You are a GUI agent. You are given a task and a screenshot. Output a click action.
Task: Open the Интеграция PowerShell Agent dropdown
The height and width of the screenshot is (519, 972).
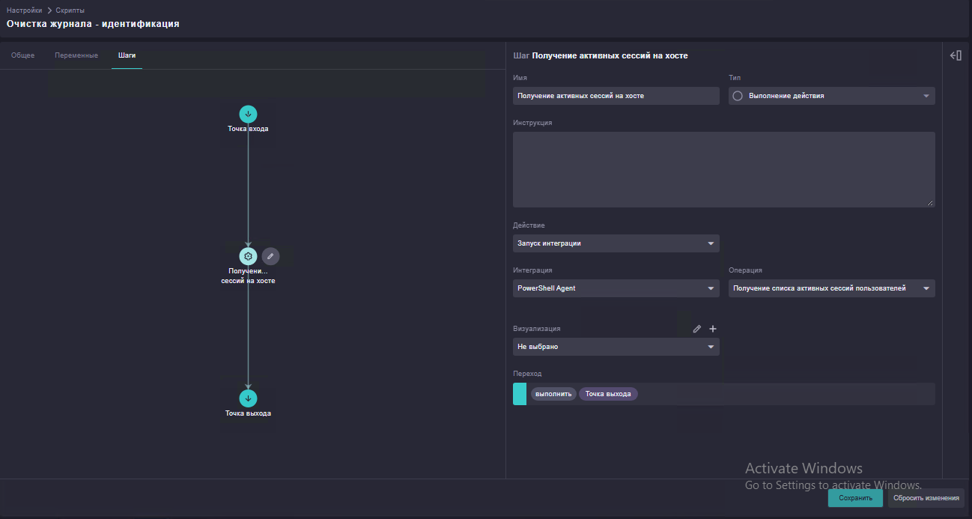tap(616, 288)
